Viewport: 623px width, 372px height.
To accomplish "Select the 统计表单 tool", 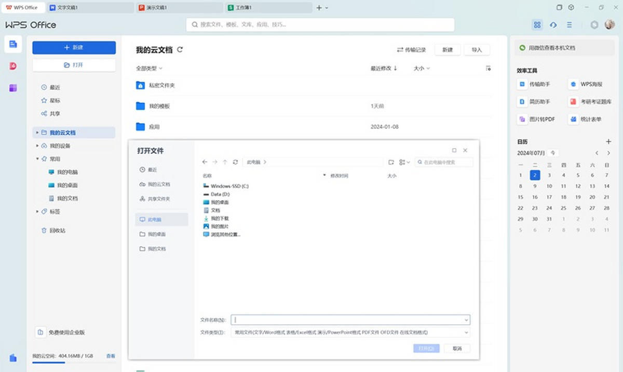I will pos(591,119).
